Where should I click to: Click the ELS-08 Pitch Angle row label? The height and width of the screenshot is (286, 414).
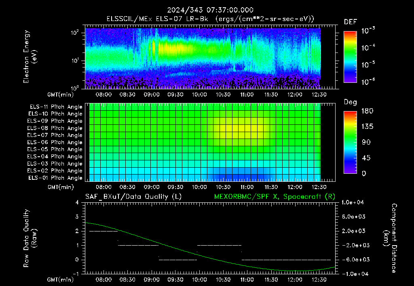(55, 128)
